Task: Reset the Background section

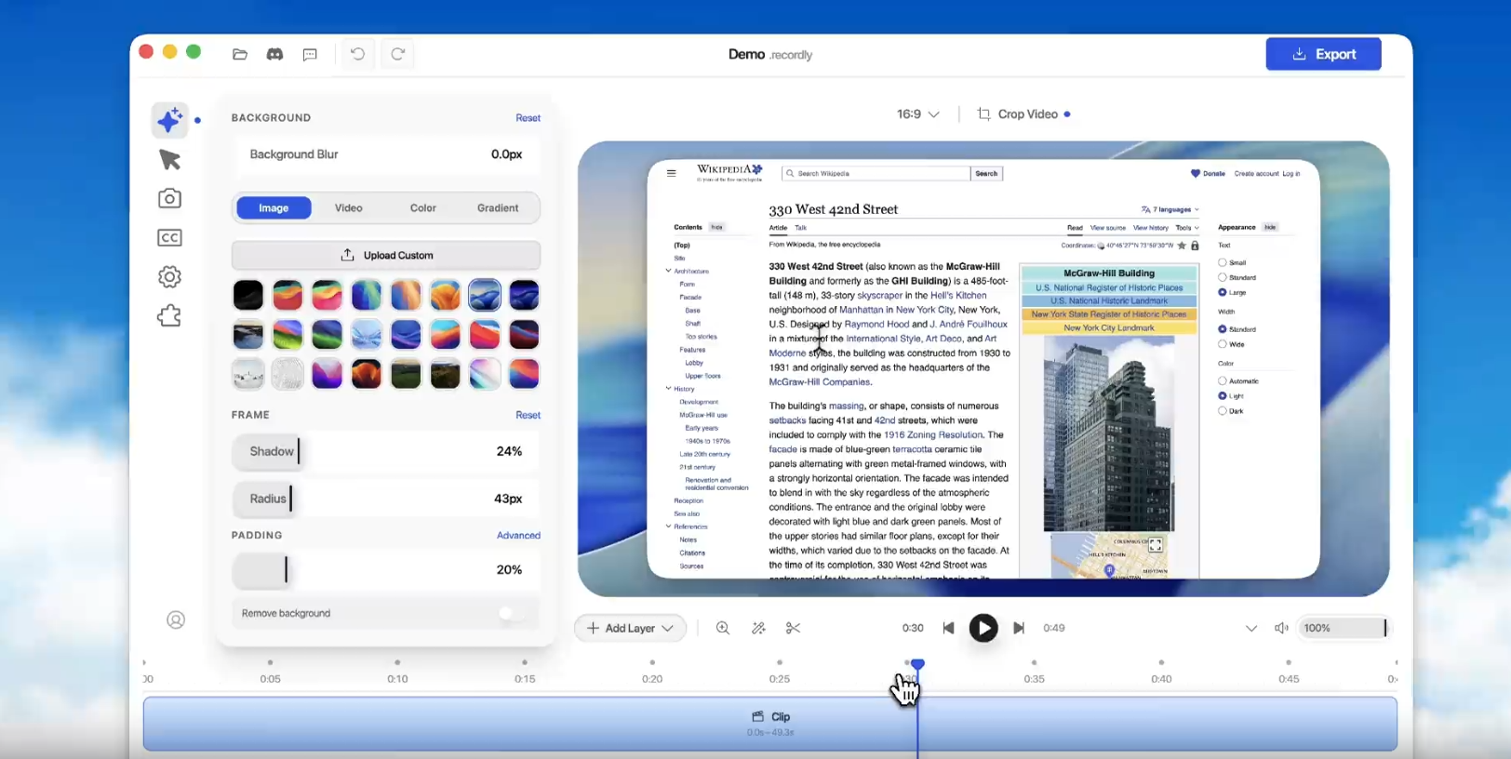Action: 528,118
